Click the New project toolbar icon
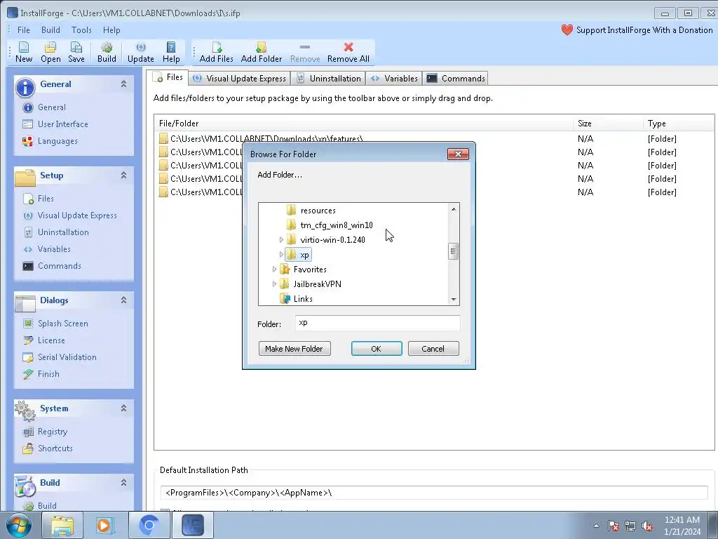This screenshot has height=539, width=718. click(x=23, y=47)
